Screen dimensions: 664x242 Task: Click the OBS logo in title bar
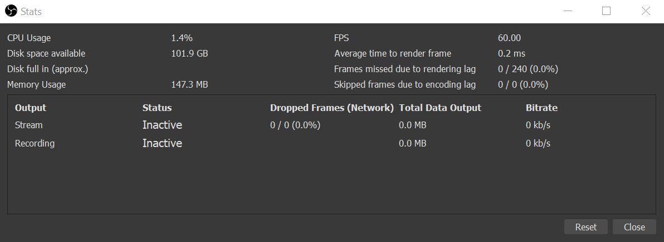[11, 11]
